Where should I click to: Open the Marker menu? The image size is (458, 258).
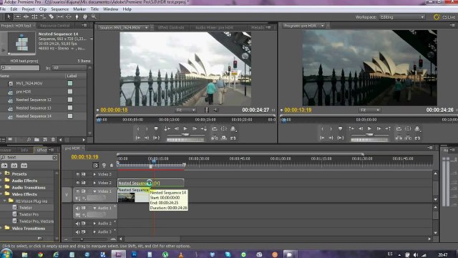click(x=79, y=9)
